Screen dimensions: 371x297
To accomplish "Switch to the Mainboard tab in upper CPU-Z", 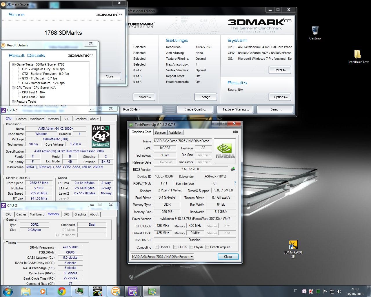I will [37, 119].
